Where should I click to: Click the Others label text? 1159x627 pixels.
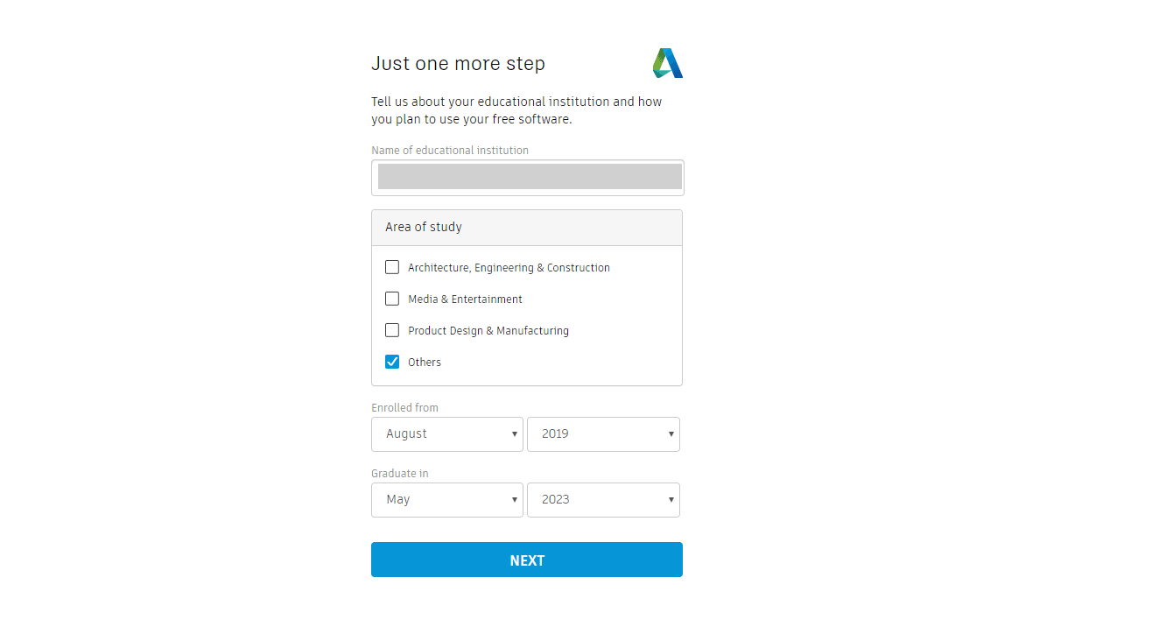(x=425, y=363)
